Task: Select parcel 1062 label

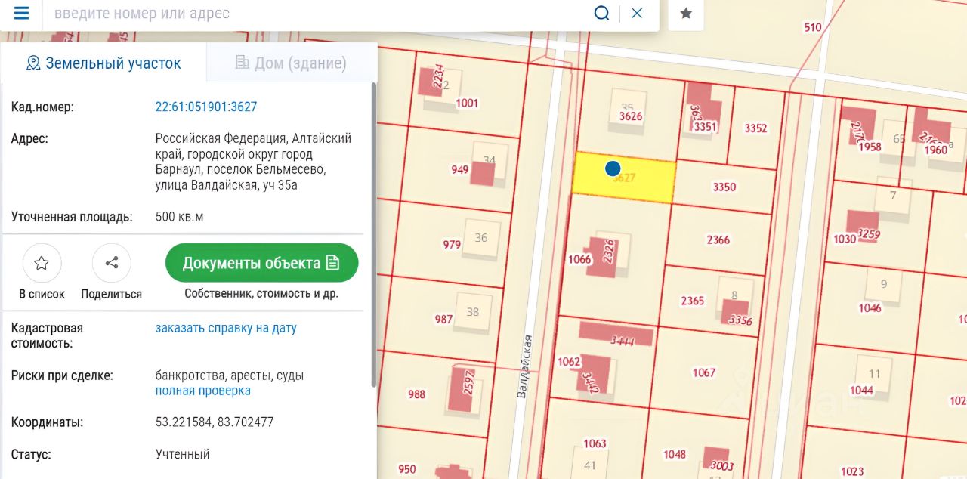Action: [x=568, y=362]
